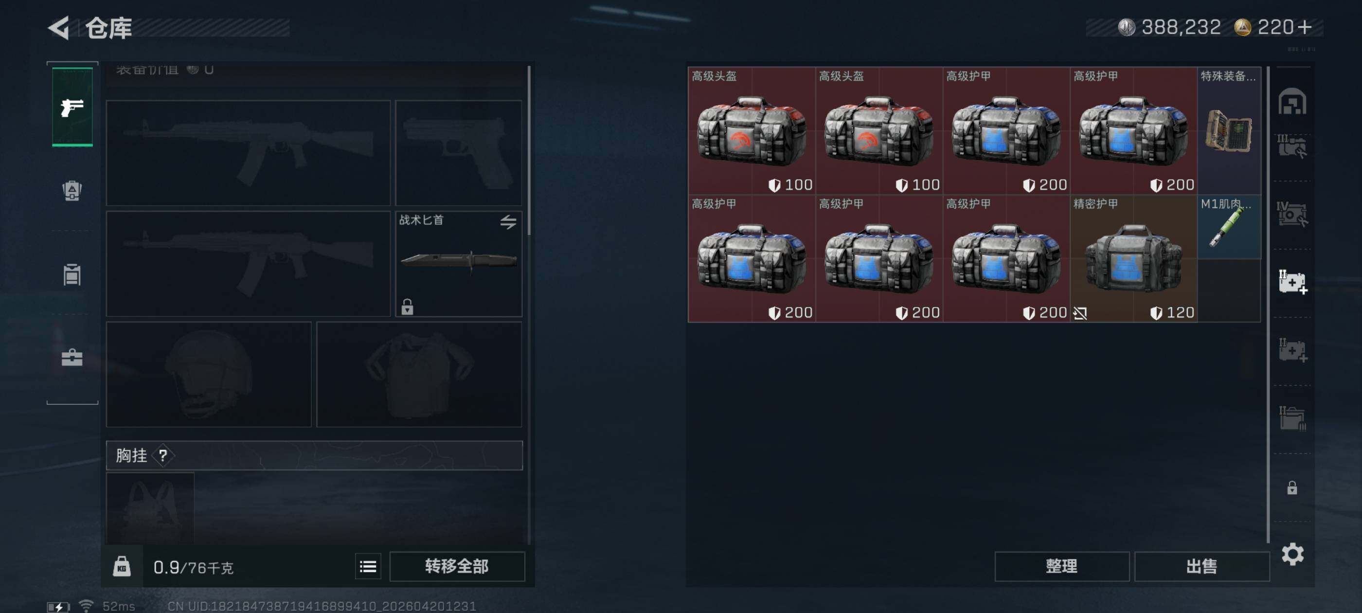The image size is (1362, 613).
Task: Click the 转移全部 button
Action: tap(457, 566)
